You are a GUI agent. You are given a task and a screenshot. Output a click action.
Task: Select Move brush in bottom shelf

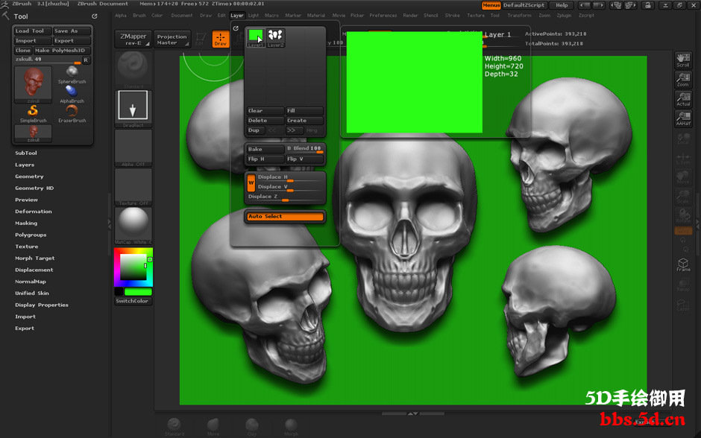(213, 426)
